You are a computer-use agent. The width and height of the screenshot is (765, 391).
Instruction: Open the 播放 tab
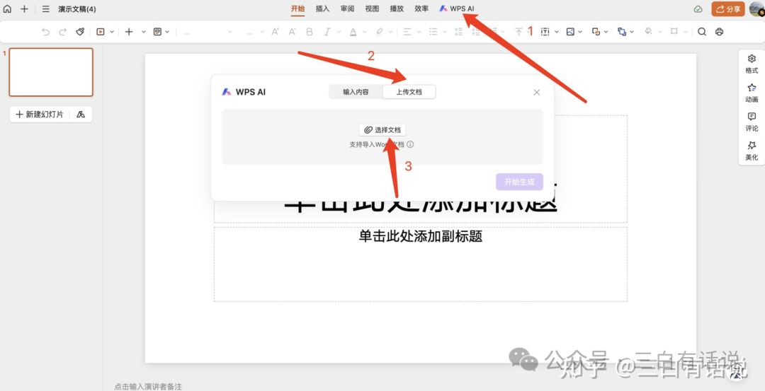(397, 8)
